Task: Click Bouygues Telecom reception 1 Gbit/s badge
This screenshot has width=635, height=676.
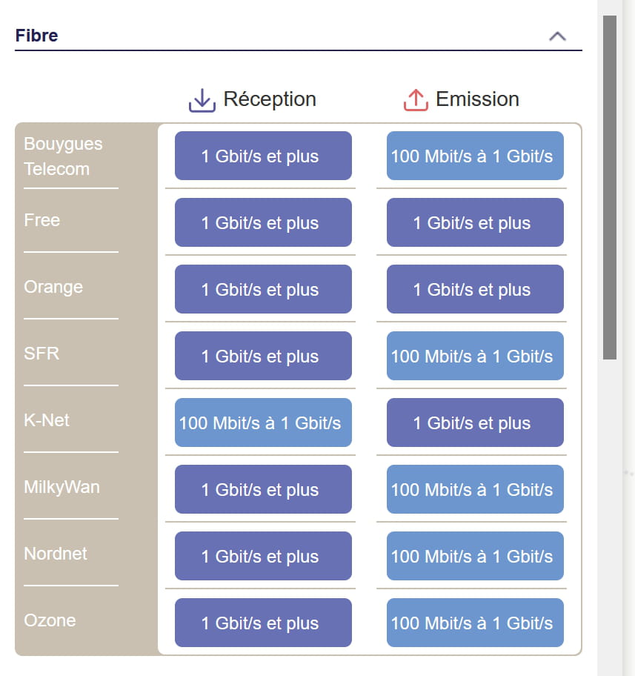Action: point(263,156)
